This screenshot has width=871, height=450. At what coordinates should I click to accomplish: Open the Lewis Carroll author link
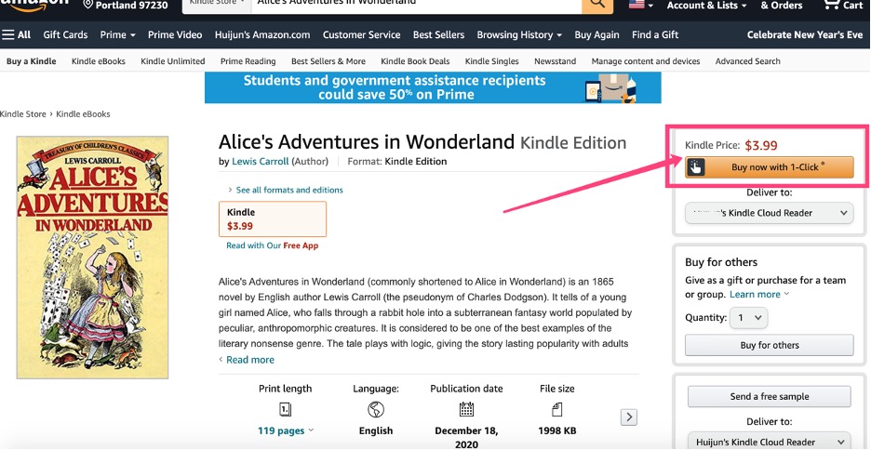260,162
